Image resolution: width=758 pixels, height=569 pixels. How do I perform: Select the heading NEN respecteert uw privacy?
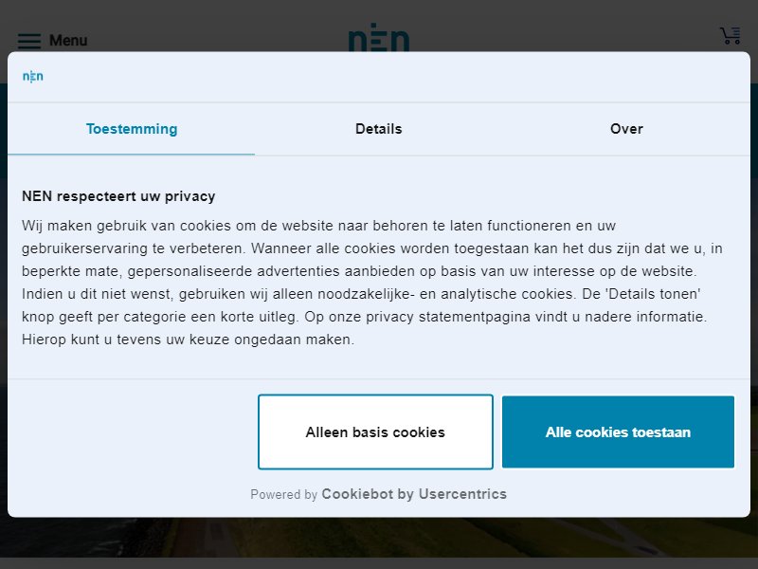(x=118, y=196)
